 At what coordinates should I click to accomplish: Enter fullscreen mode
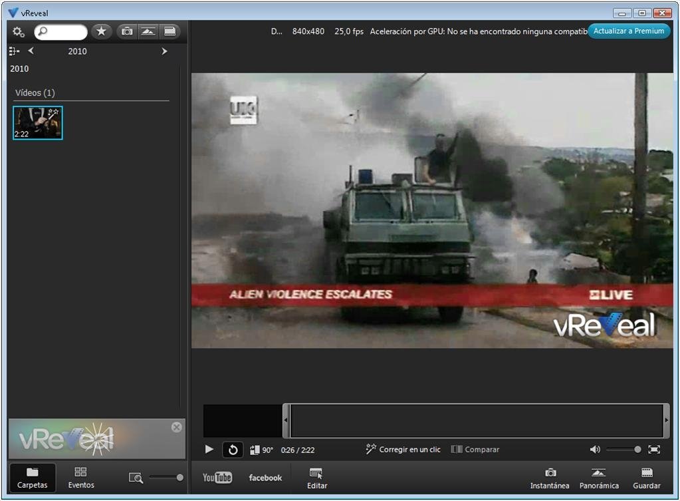(x=654, y=449)
